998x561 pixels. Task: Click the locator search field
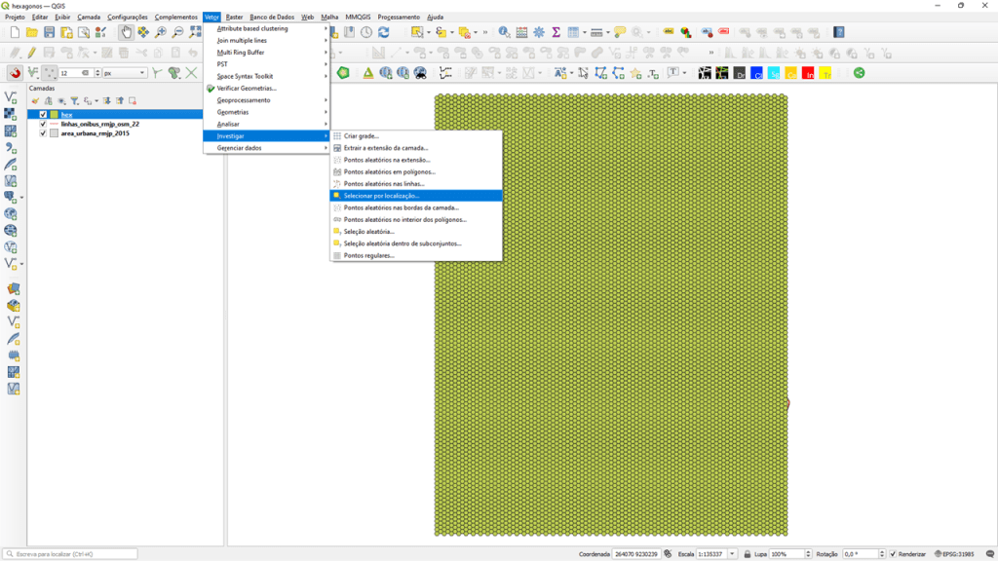(x=70, y=554)
